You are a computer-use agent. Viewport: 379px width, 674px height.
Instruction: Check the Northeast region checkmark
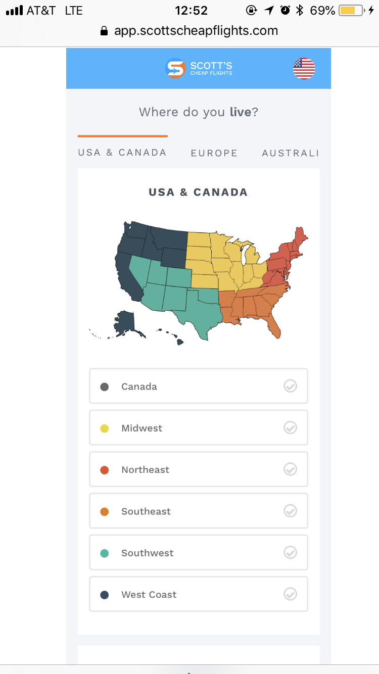[x=290, y=469]
